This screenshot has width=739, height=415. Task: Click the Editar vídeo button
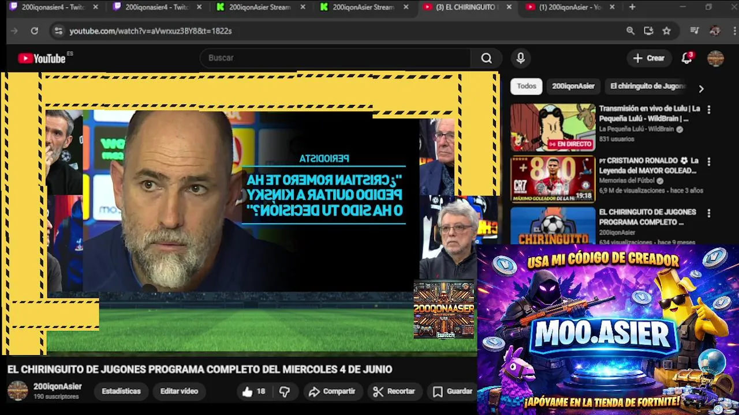179,391
